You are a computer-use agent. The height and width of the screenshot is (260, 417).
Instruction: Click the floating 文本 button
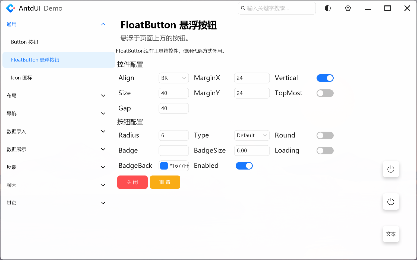pyautogui.click(x=391, y=234)
